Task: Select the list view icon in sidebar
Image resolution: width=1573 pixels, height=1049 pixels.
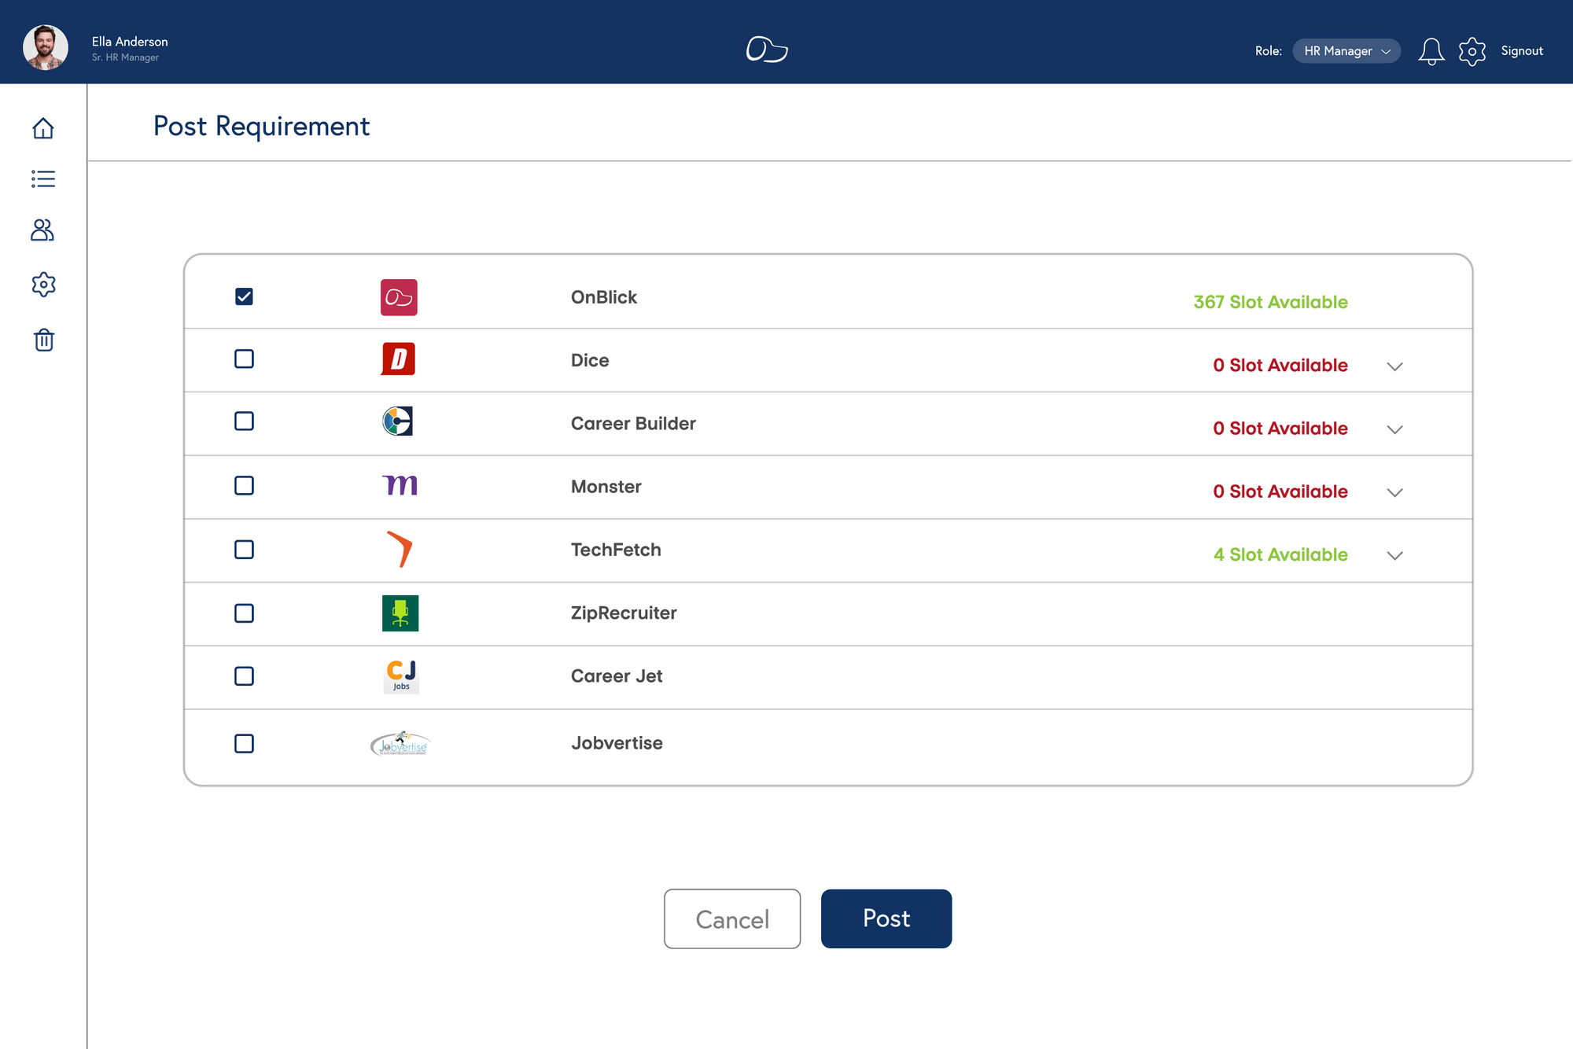Action: coord(43,179)
